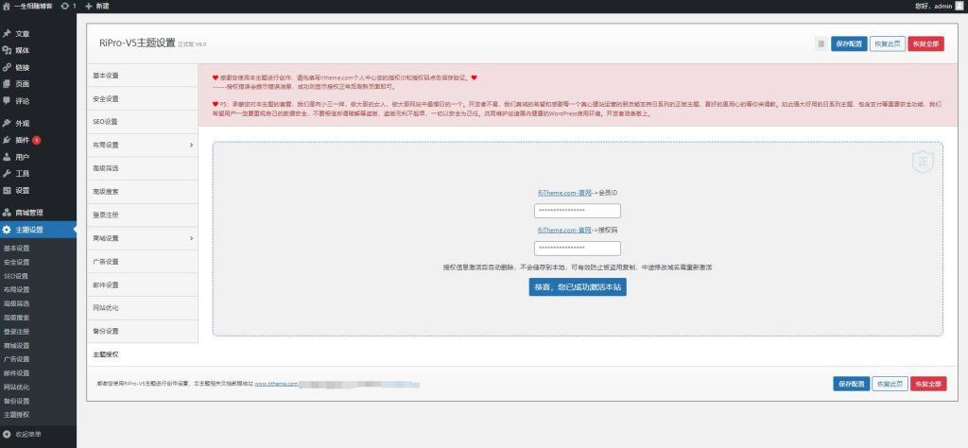The height and width of the screenshot is (448, 968).
Task: Switch to the SEO设置 tab in the settings panel
Action: [x=142, y=122]
